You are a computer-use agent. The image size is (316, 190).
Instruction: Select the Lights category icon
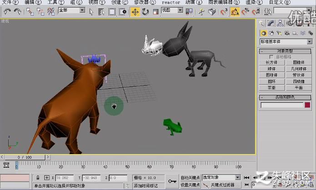tap(279, 33)
